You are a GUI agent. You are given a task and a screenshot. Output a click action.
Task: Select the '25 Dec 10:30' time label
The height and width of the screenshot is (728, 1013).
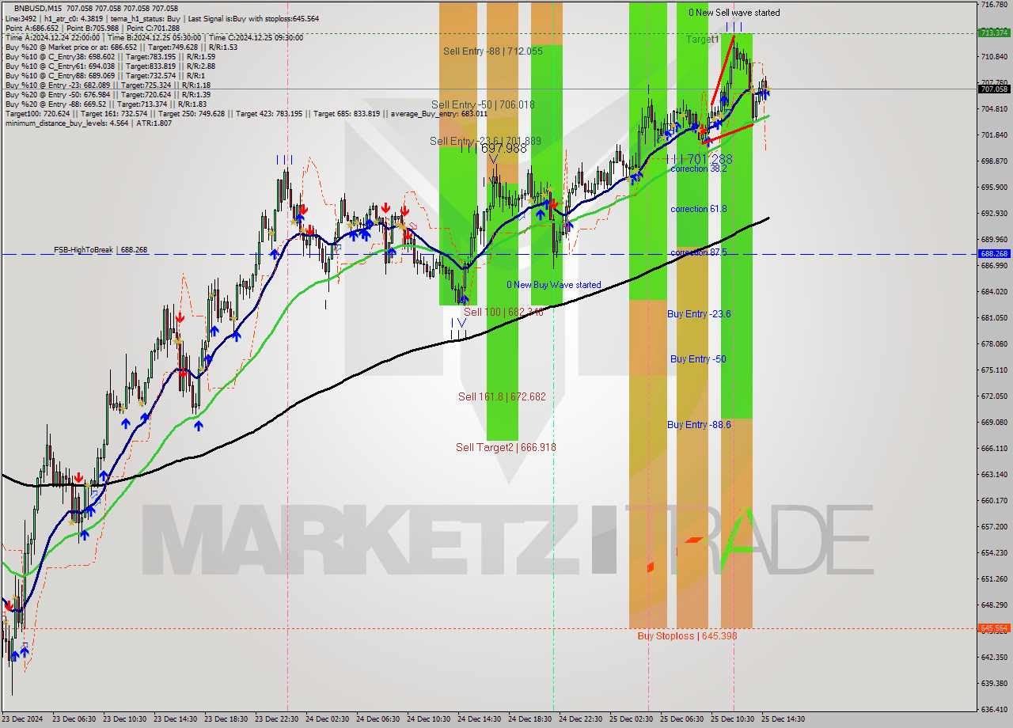[732, 719]
